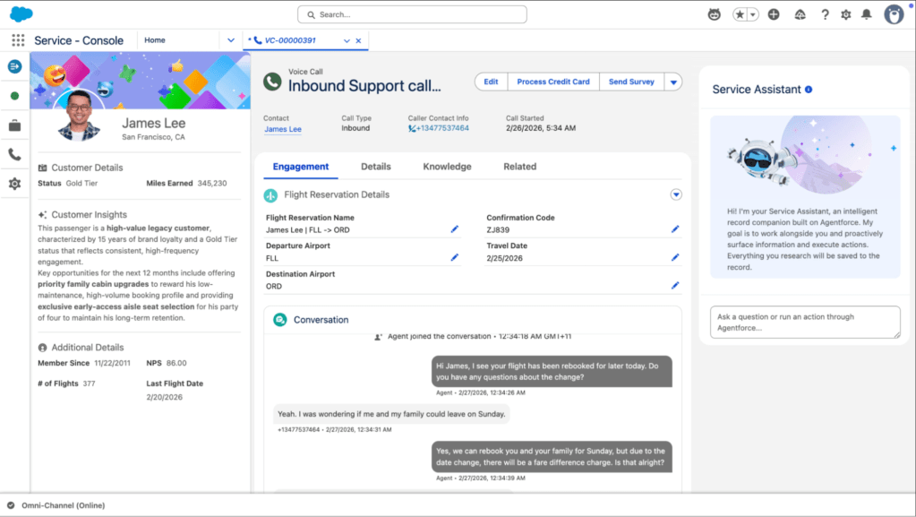916x517 pixels.
Task: Open the gear settings icon in the left sidebar
Action: tap(14, 184)
